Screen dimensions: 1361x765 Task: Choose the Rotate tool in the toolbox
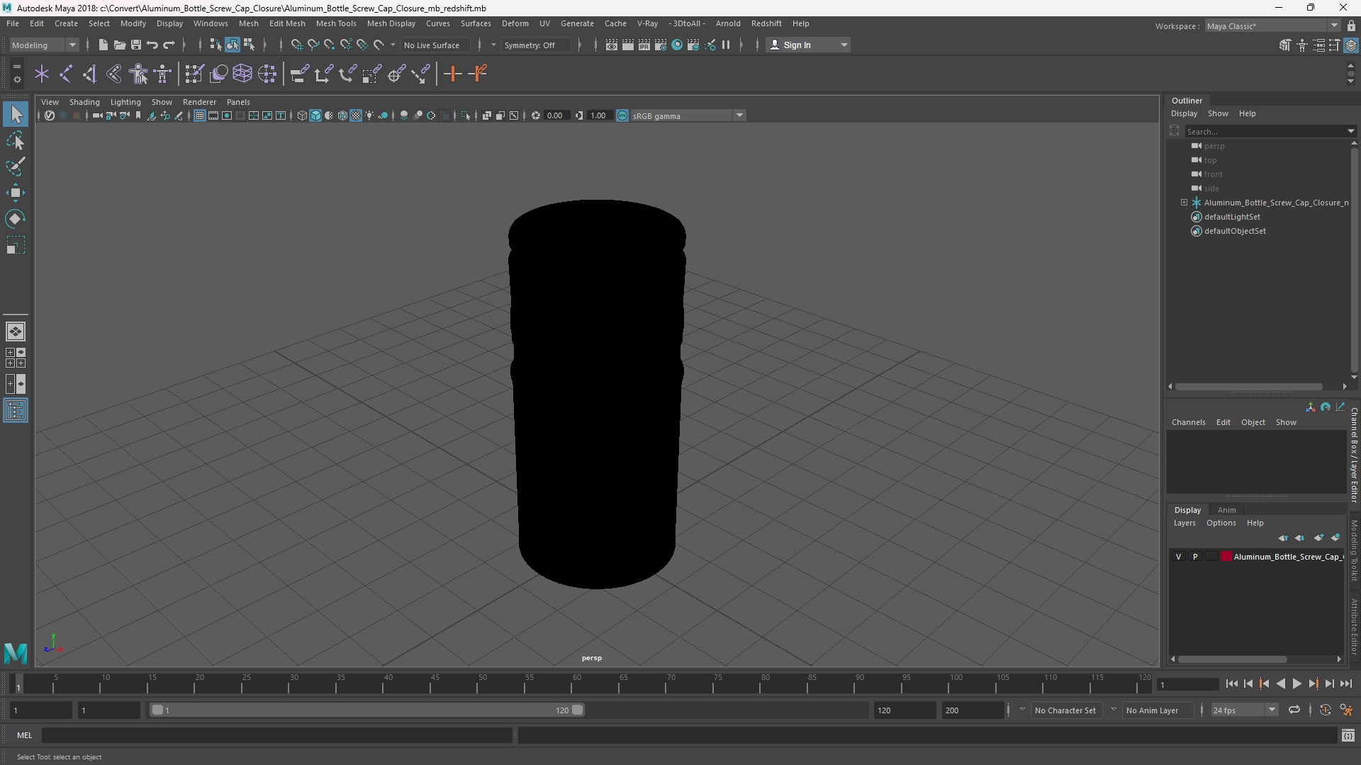point(16,219)
